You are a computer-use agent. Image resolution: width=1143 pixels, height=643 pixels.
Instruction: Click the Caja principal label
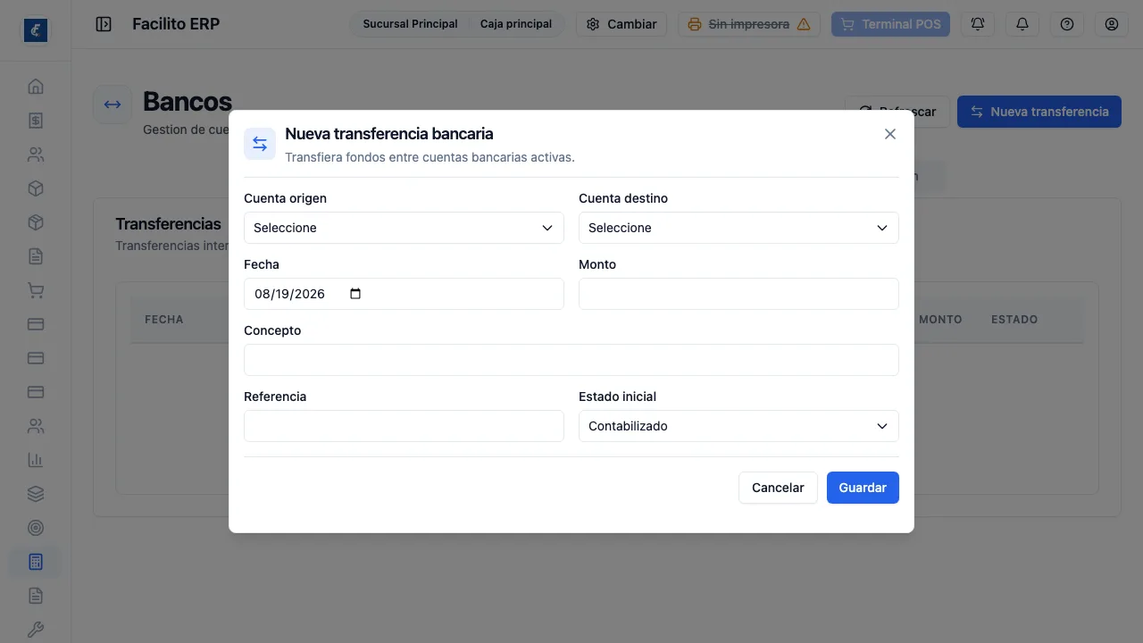tap(516, 24)
